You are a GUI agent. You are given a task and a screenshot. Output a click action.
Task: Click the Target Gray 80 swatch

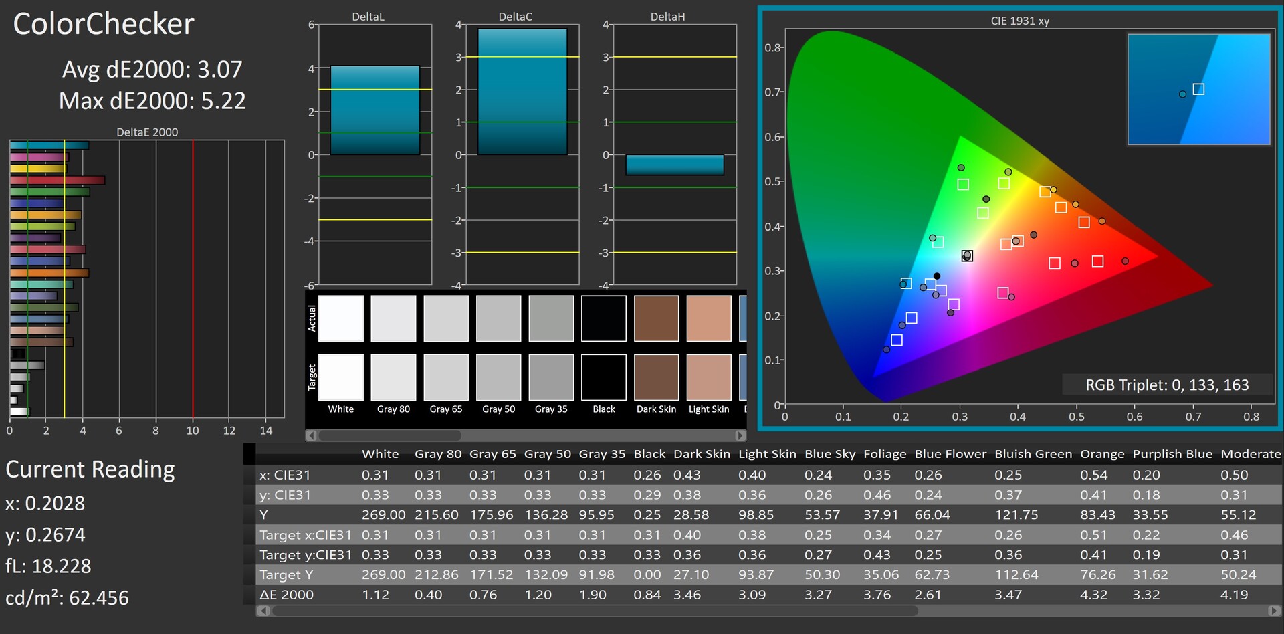(393, 377)
